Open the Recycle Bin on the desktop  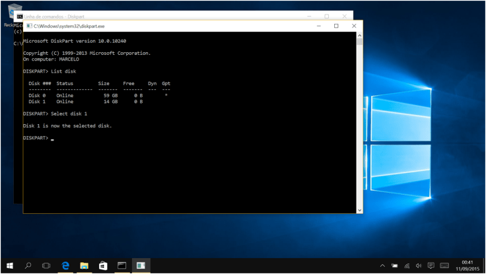12,15
